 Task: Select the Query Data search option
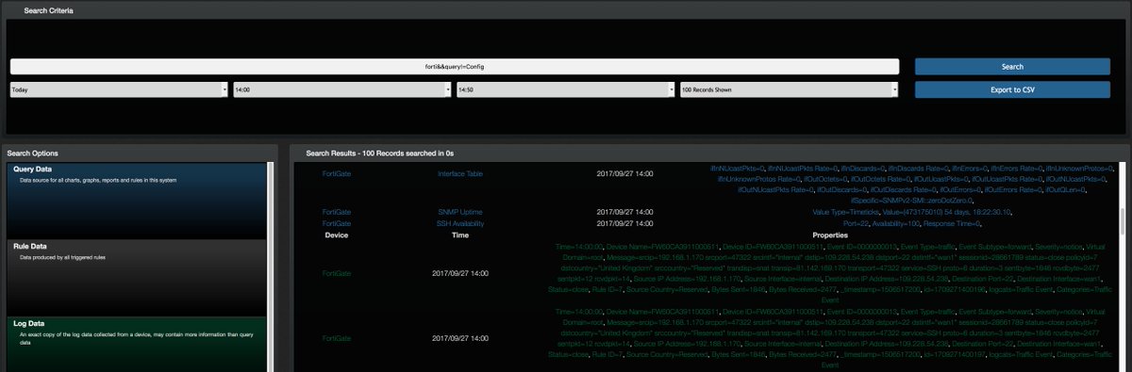(138, 201)
